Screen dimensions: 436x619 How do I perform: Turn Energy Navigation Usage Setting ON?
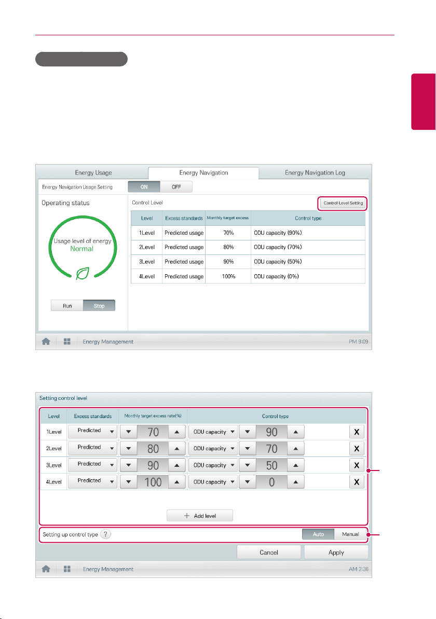click(x=144, y=187)
